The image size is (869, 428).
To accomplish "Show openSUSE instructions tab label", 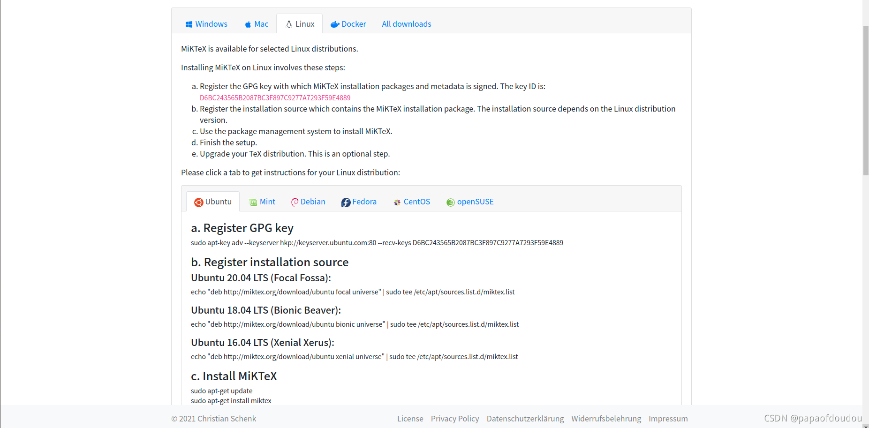I will click(476, 202).
